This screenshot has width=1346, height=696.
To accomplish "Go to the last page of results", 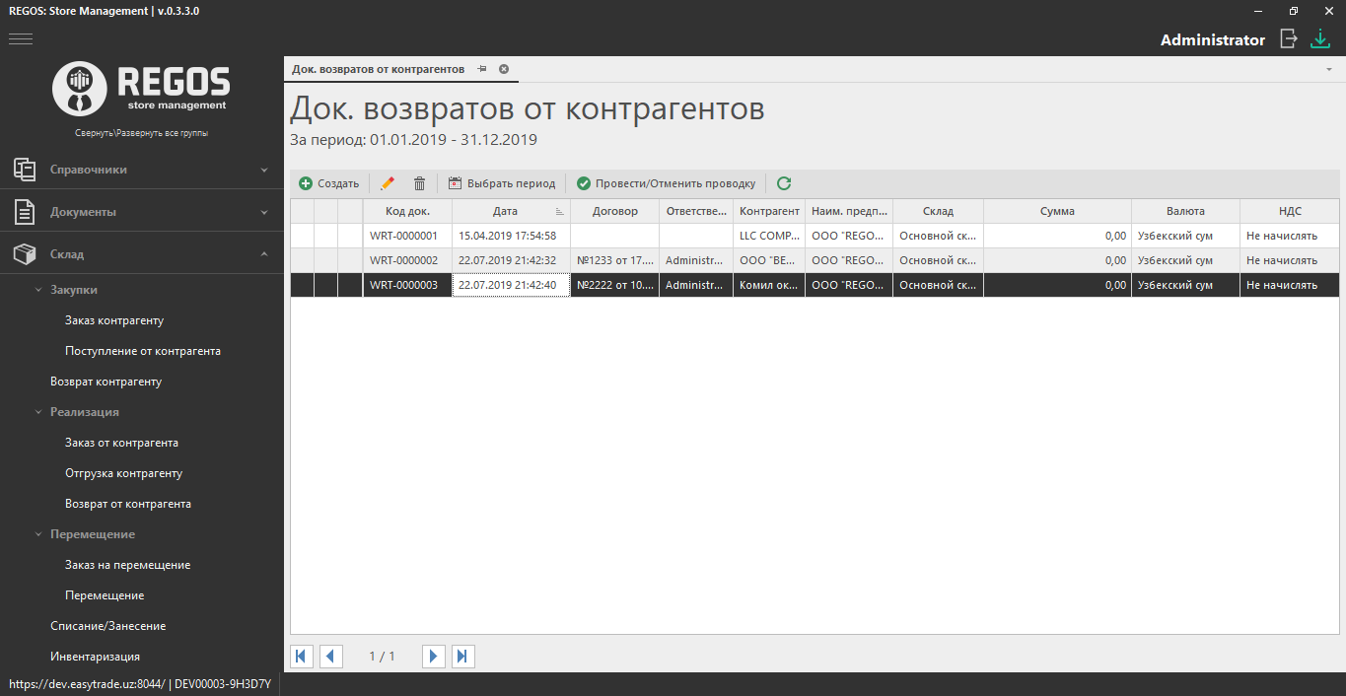I will coord(463,657).
